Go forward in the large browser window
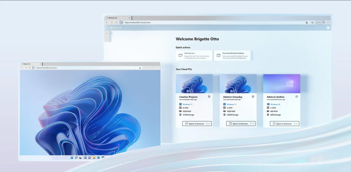This screenshot has width=351, height=172. pos(112,22)
